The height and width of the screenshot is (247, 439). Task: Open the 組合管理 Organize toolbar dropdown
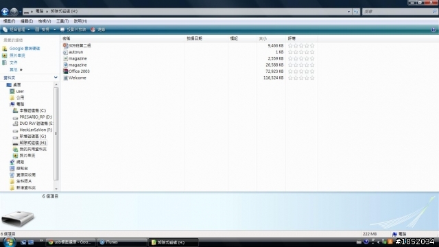16,30
